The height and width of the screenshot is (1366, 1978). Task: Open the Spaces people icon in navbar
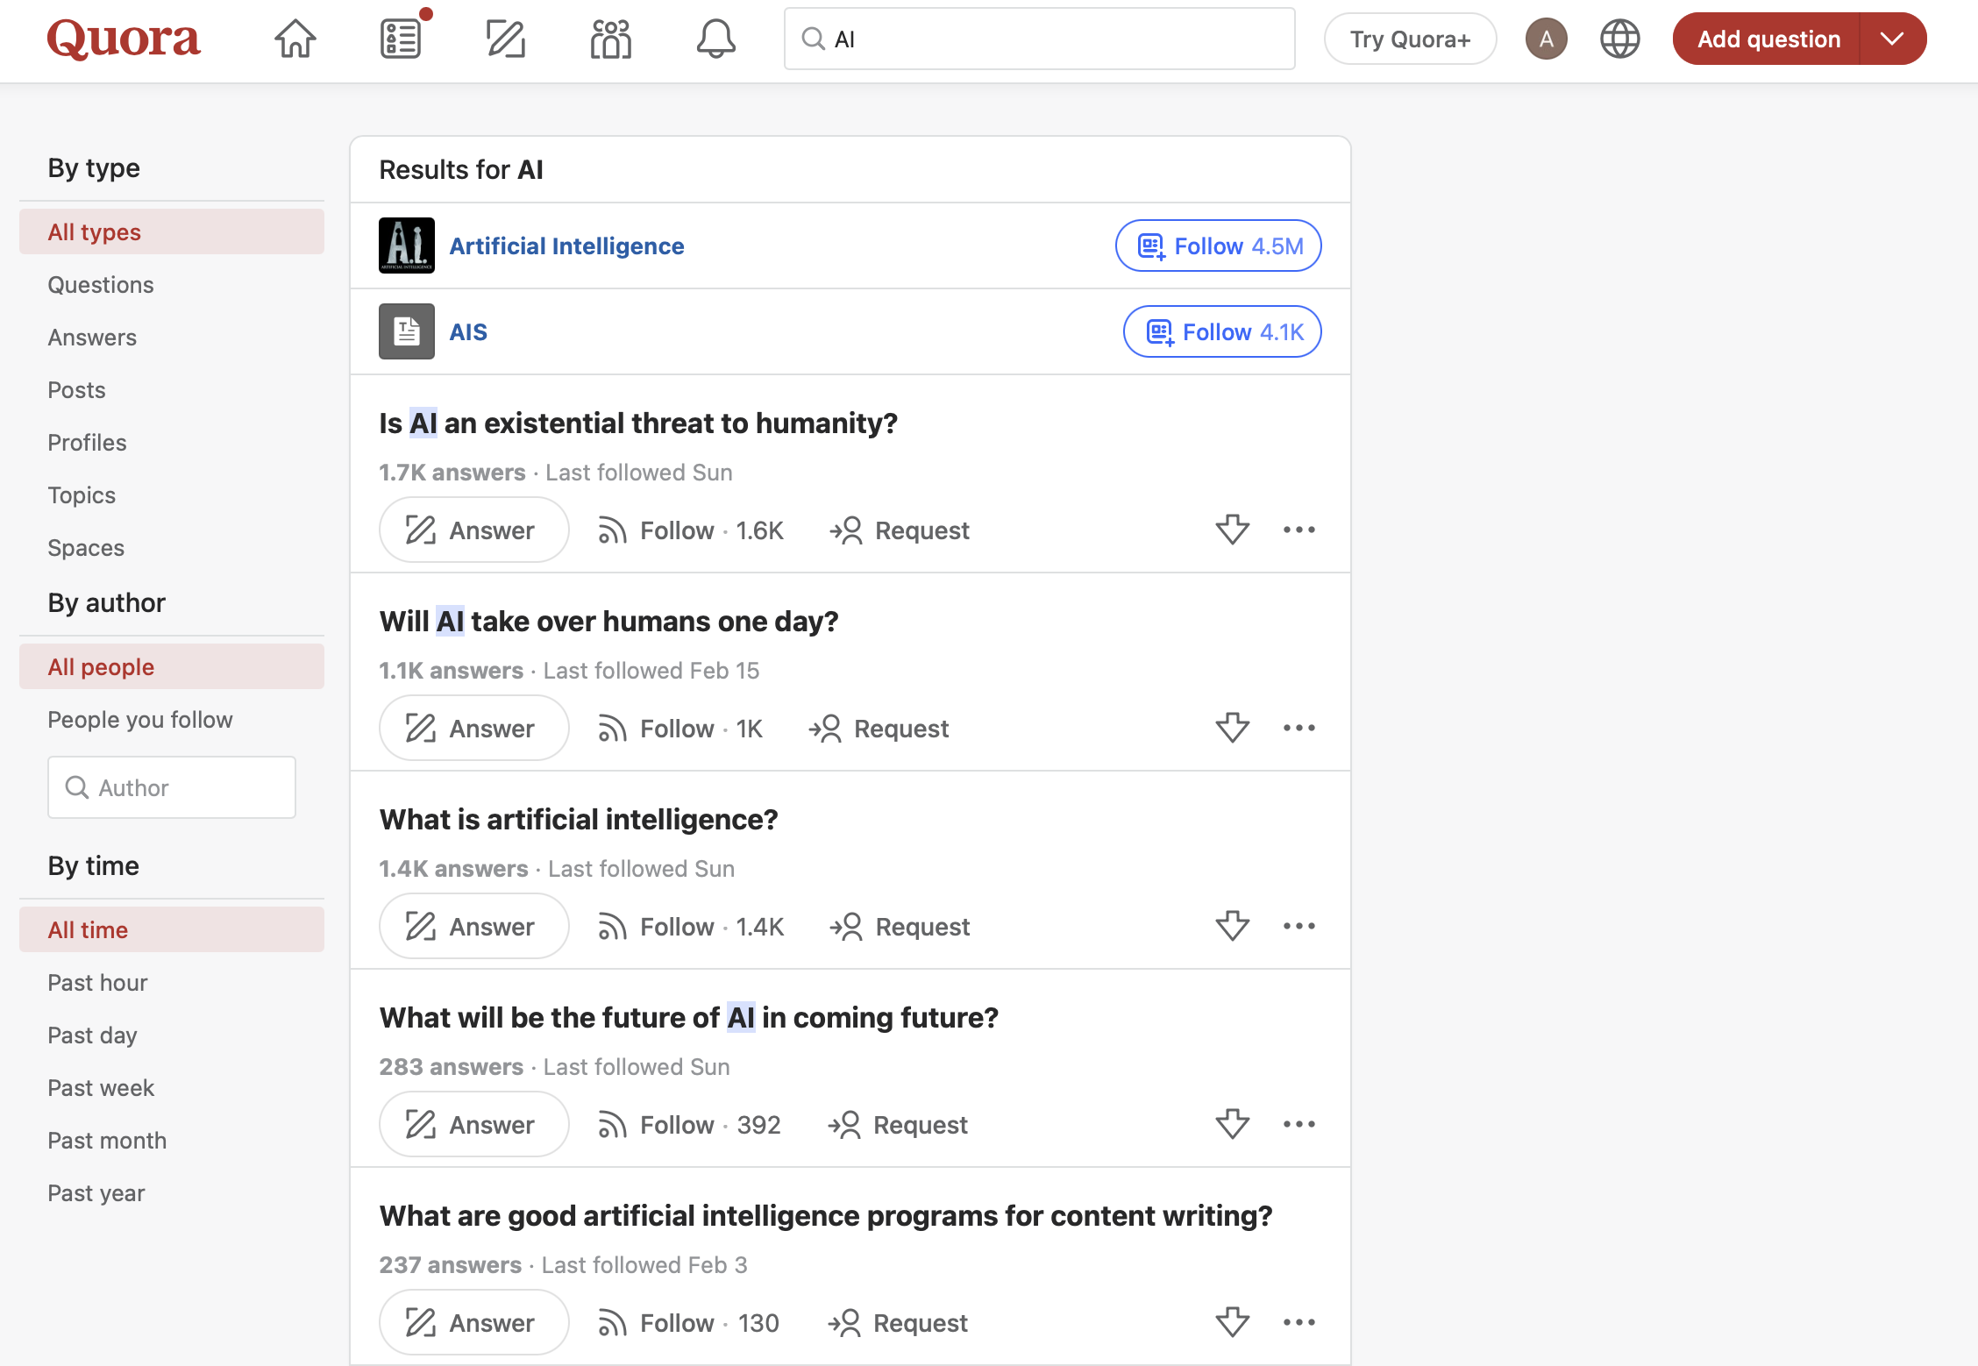(x=610, y=39)
